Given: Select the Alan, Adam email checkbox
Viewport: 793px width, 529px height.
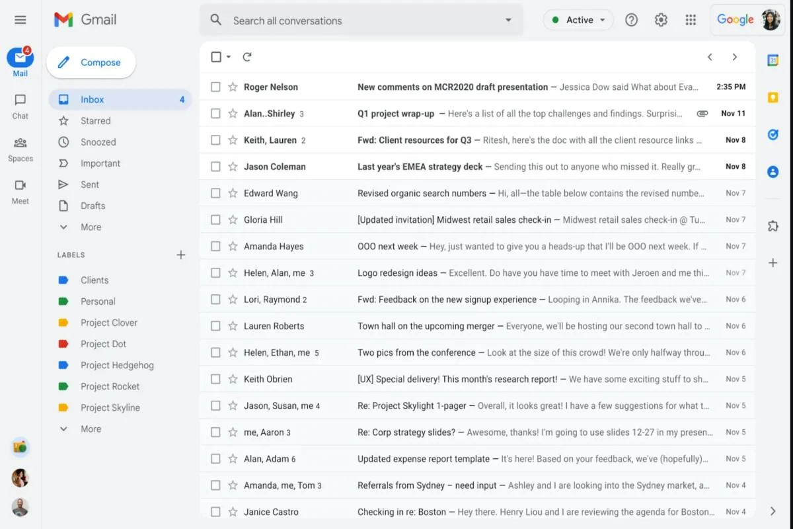Looking at the screenshot, I should point(215,459).
